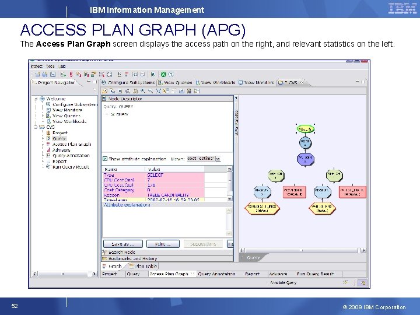
Task: Collapse the CVS folder tree node
Action: pyautogui.click(x=36, y=127)
